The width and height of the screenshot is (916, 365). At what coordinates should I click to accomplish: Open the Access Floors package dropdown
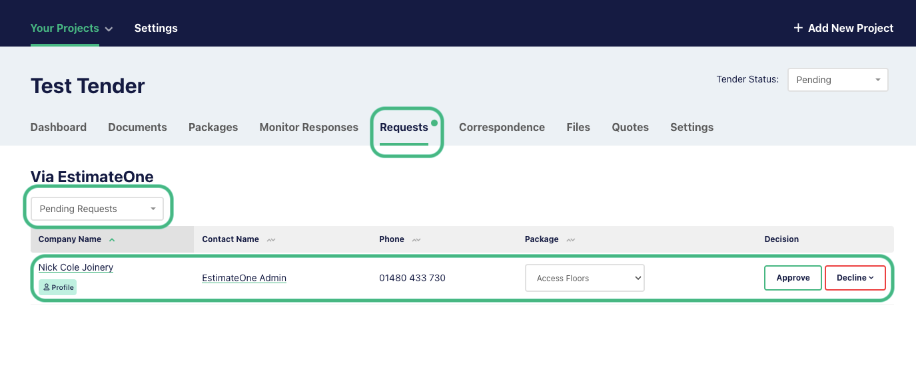click(x=585, y=278)
